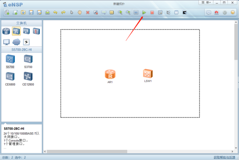This screenshot has width=239, height=160.
Task: Click the 交换机 panel header
Action: coord(21,23)
